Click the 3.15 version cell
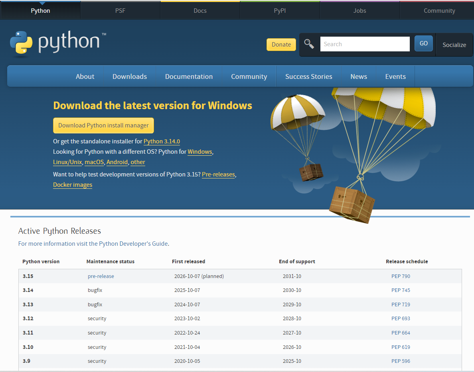Viewport: 474px width, 372px height. pos(28,276)
